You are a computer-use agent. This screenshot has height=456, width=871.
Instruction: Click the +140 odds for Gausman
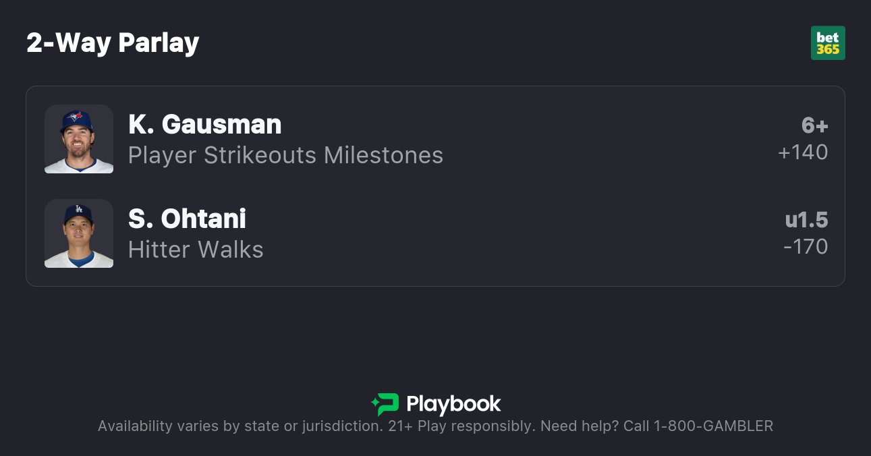click(803, 152)
